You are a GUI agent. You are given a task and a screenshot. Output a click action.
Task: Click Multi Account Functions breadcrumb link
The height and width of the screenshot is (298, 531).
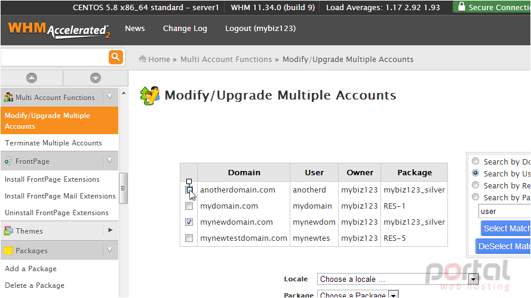(226, 60)
